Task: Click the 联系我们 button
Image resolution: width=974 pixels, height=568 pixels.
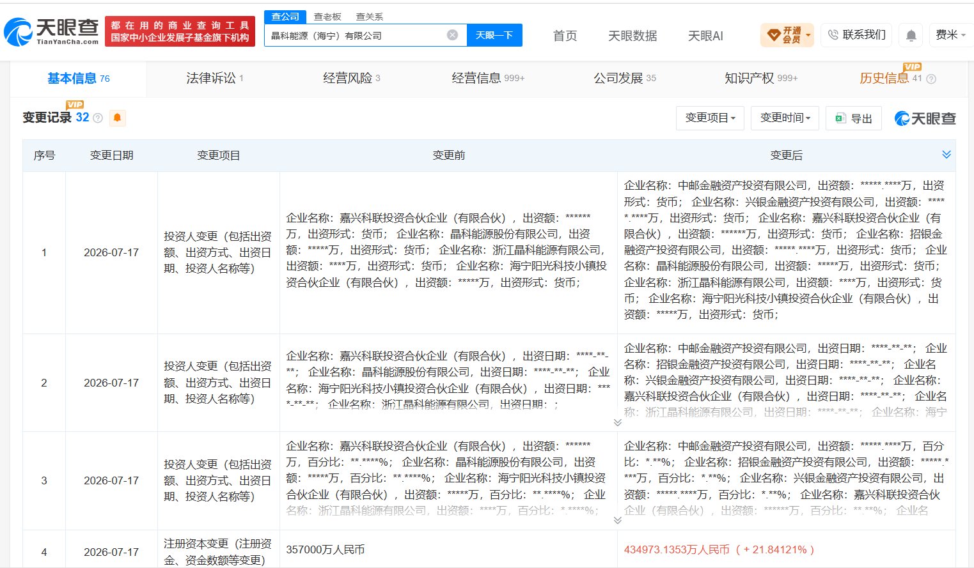Action: 856,35
